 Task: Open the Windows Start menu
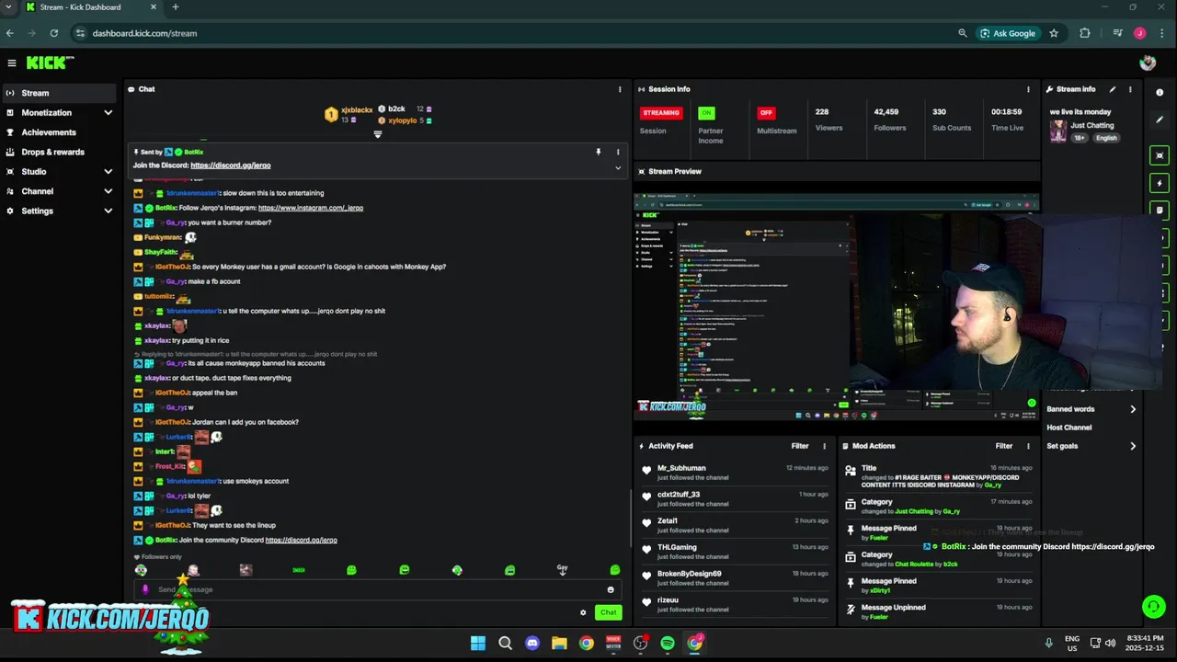point(478,643)
